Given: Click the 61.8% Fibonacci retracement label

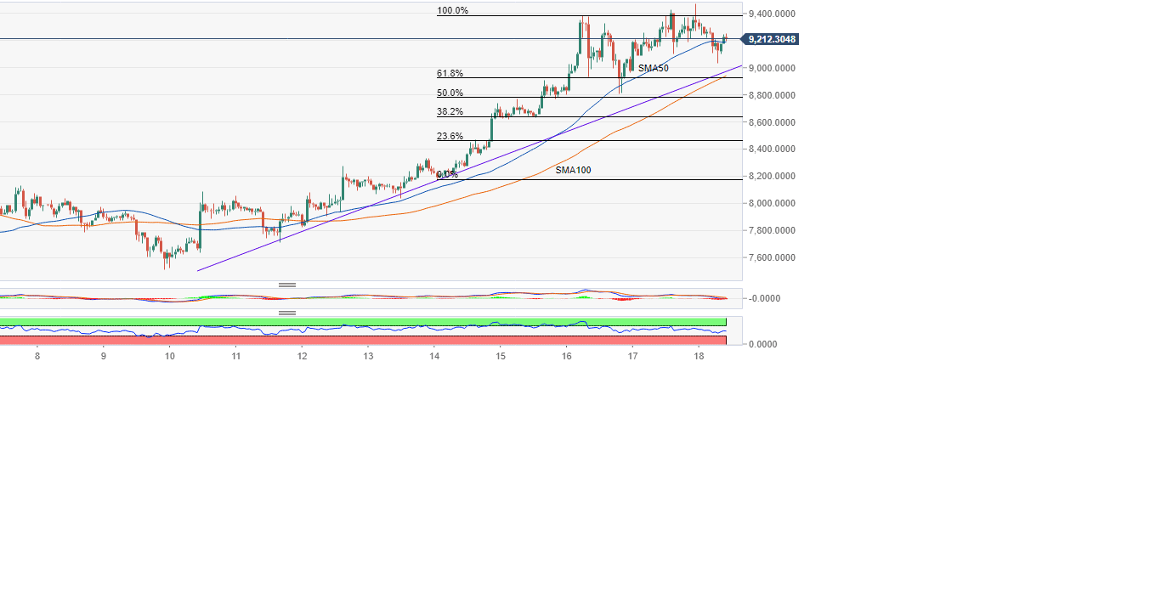Looking at the screenshot, I should coord(450,74).
